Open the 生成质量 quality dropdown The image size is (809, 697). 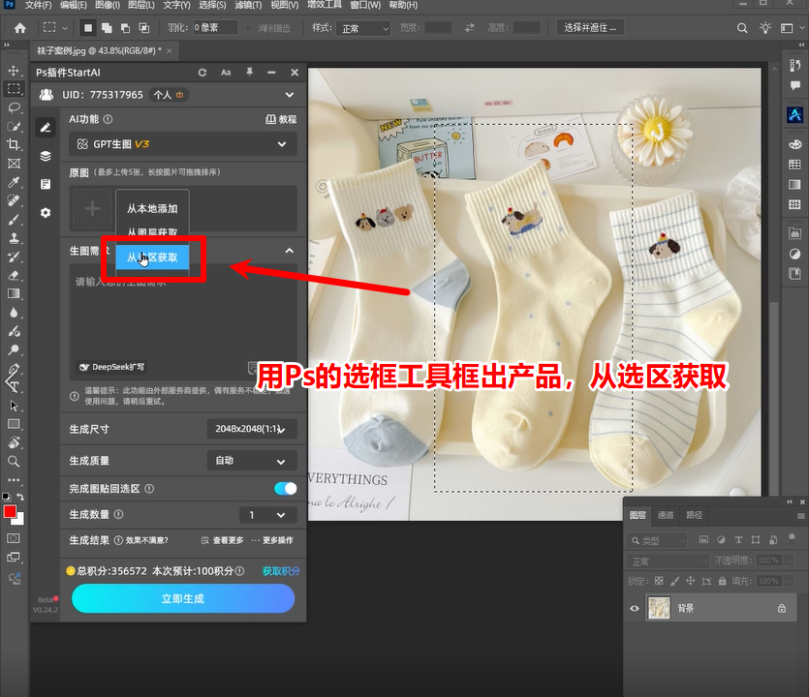(x=252, y=461)
